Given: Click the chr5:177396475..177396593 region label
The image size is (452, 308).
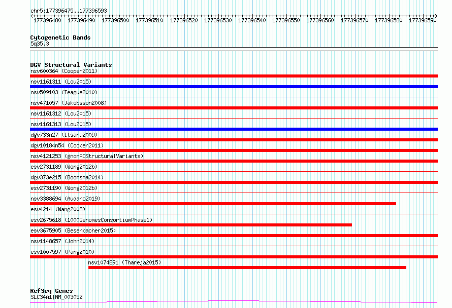Looking at the screenshot, I should pyautogui.click(x=69, y=11).
